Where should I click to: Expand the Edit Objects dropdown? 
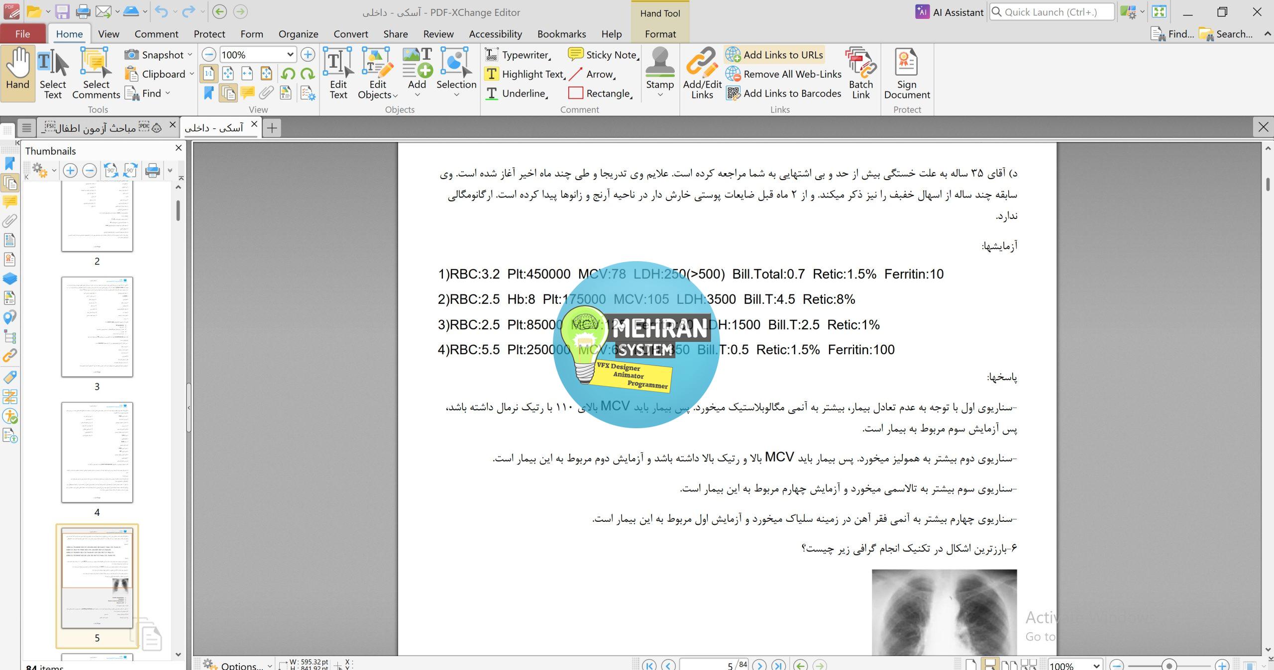pyautogui.click(x=395, y=96)
